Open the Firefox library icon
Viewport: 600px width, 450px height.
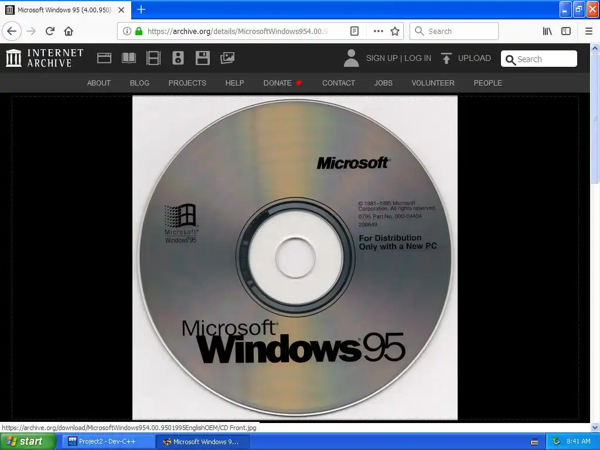tap(547, 31)
